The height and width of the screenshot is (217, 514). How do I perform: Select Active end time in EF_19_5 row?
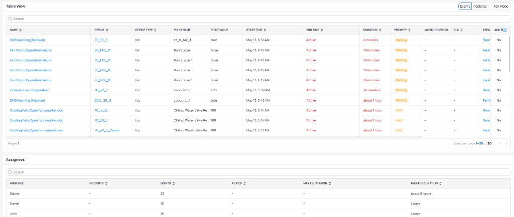click(x=311, y=40)
